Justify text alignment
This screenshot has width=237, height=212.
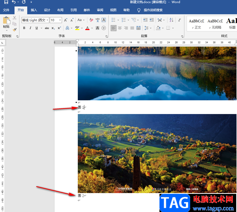click(132, 28)
